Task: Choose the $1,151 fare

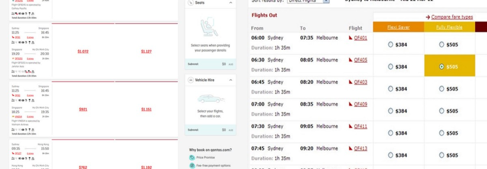Action: [x=146, y=109]
